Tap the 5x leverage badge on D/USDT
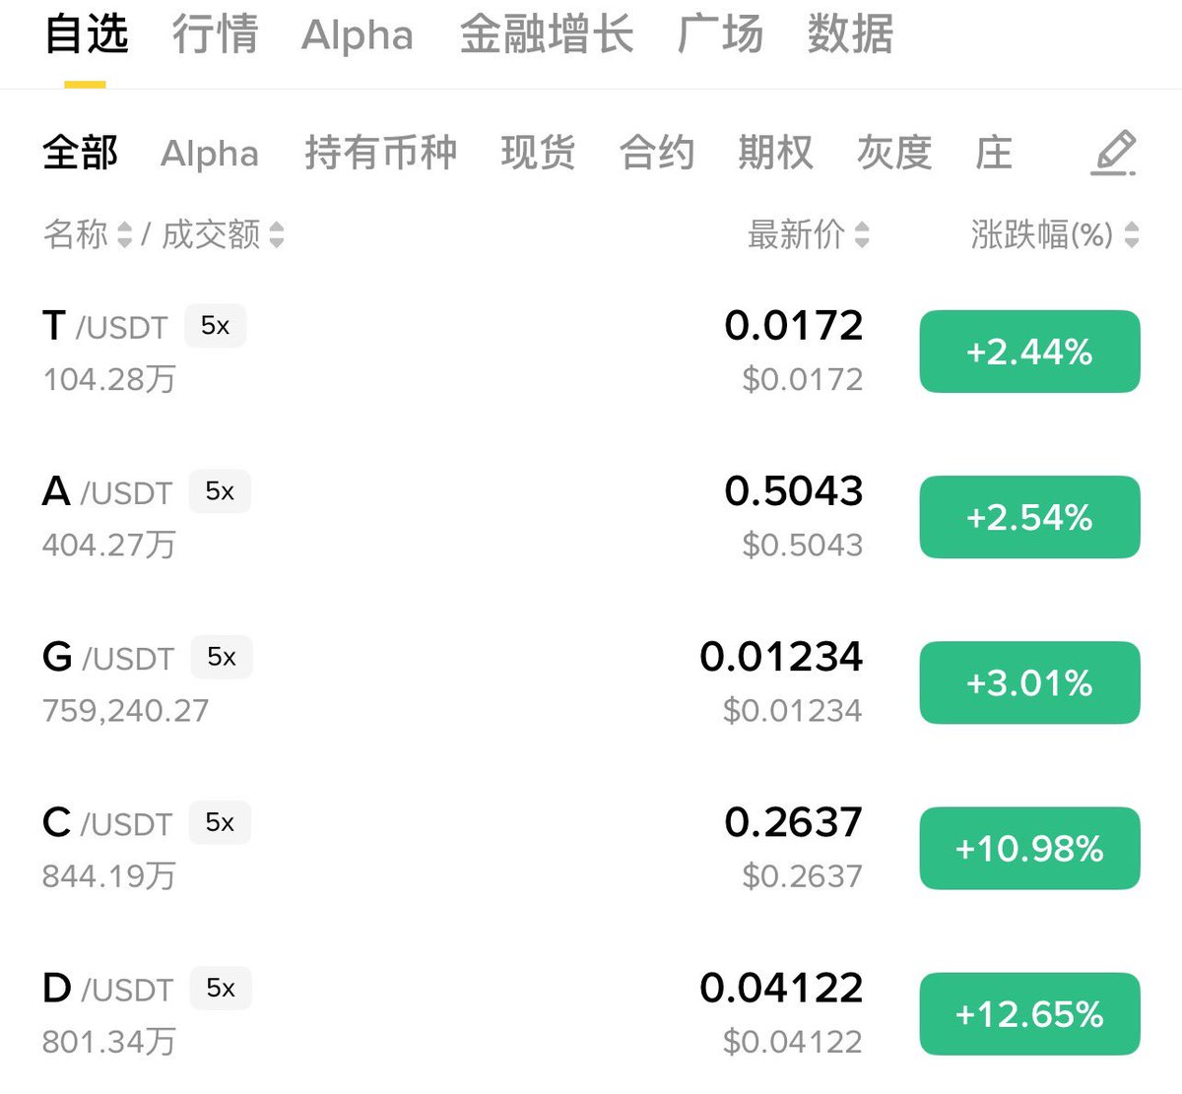This screenshot has width=1182, height=1094. coord(221,988)
